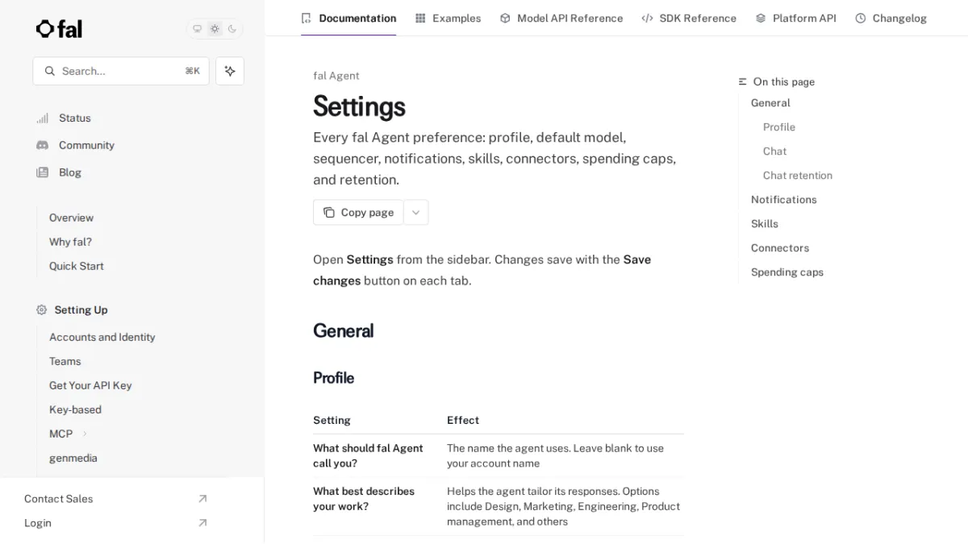This screenshot has width=968, height=544.
Task: Jump to Chat retention in outline
Action: 798,175
